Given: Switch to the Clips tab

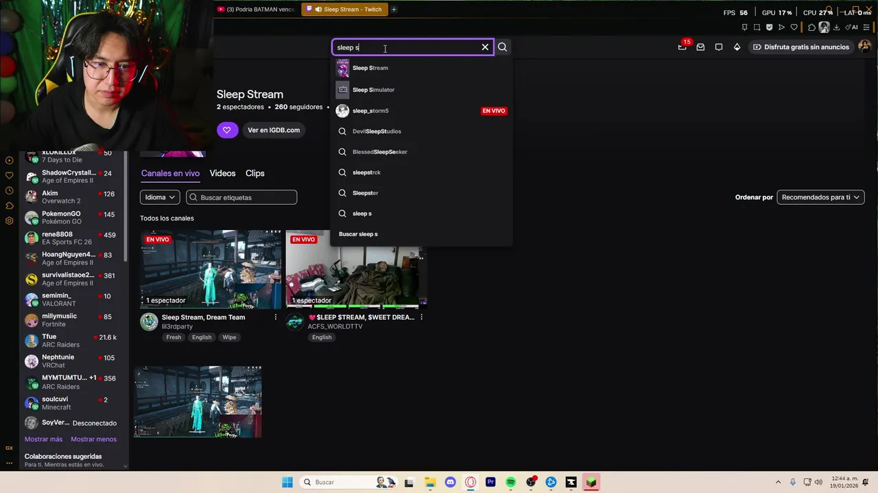Looking at the screenshot, I should [254, 173].
